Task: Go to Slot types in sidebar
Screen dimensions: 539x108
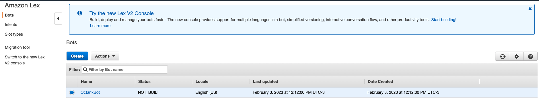Action: (14, 34)
